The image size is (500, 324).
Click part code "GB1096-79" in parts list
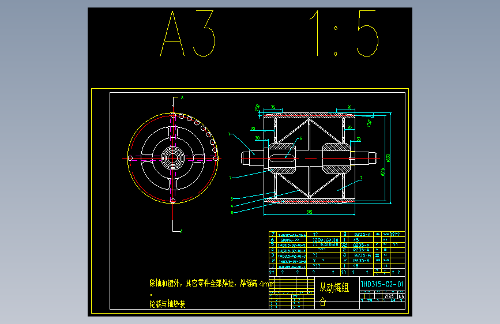290,240
